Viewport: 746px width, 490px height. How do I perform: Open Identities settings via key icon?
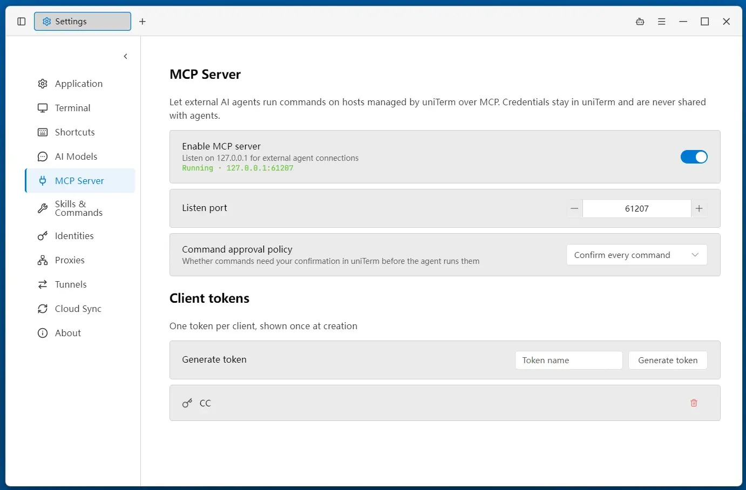click(x=43, y=236)
